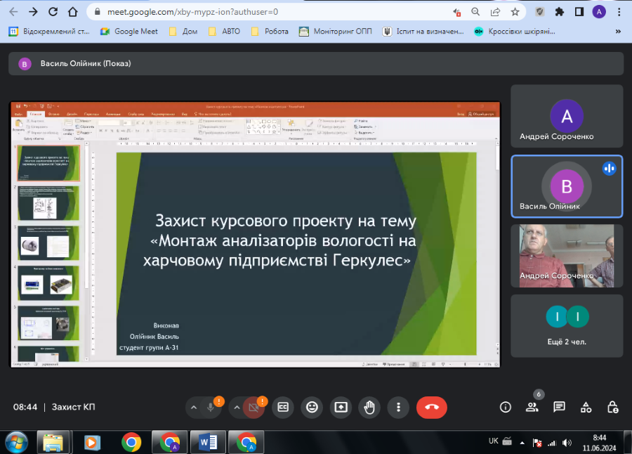Expand microphone audio settings arrow

pos(193,407)
